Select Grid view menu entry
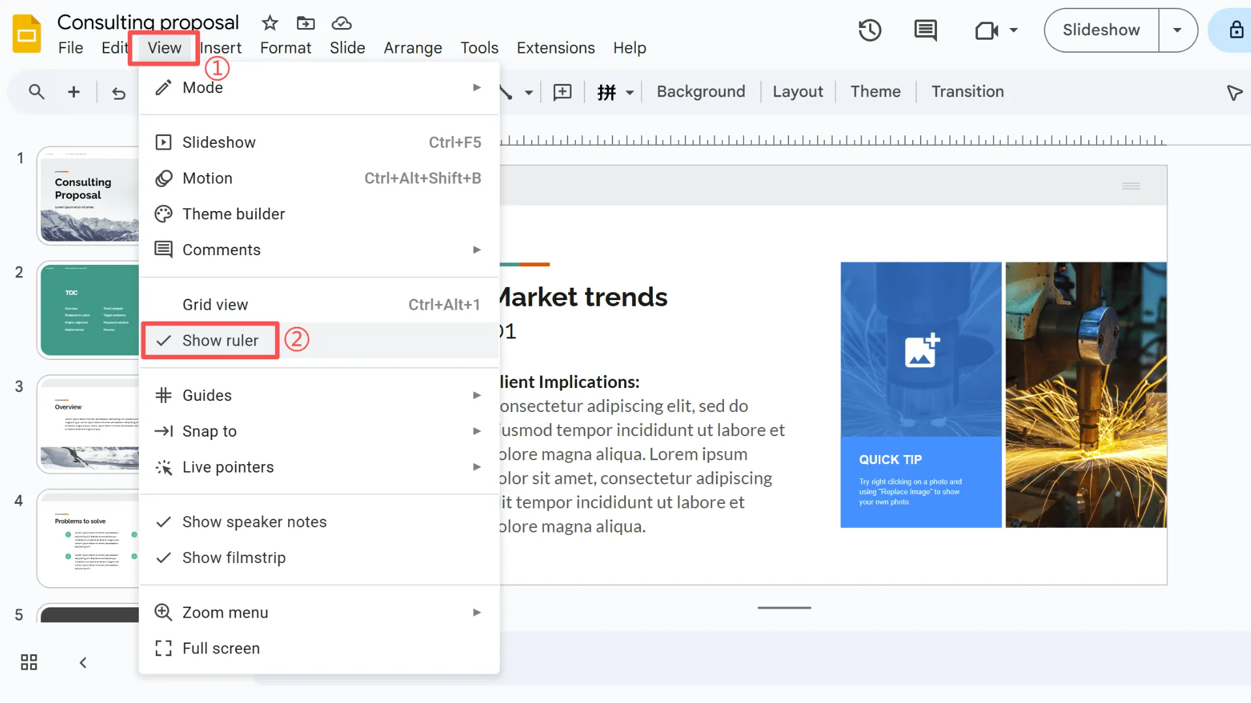 tap(319, 304)
